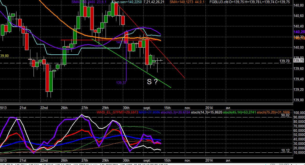
Task: Click "27th" on the price chart date axis
Action: coord(85,108)
